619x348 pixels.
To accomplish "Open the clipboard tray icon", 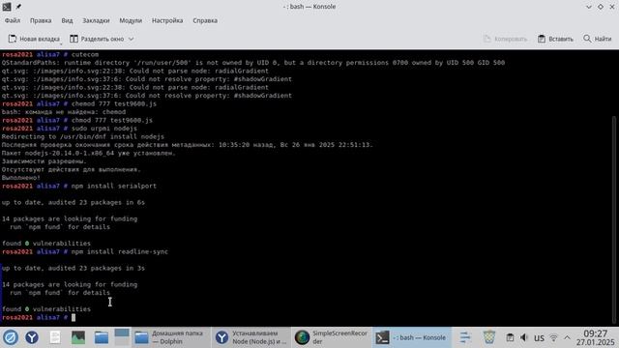I will coord(510,337).
